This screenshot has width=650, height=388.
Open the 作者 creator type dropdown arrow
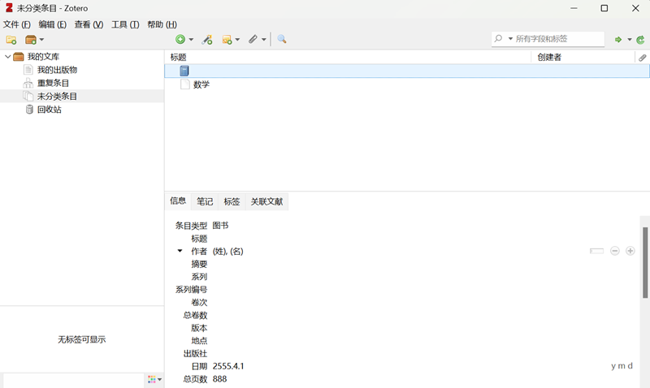(180, 251)
